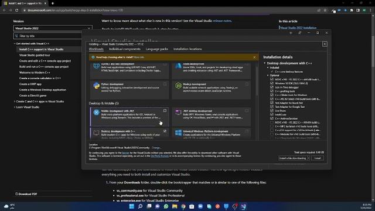375x211 pixels.
Task: Open File Explorer from the taskbar
Action: pyautogui.click(x=175, y=206)
